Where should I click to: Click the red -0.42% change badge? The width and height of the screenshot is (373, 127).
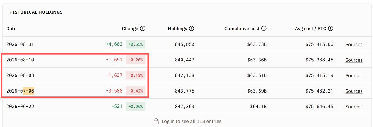(x=136, y=91)
